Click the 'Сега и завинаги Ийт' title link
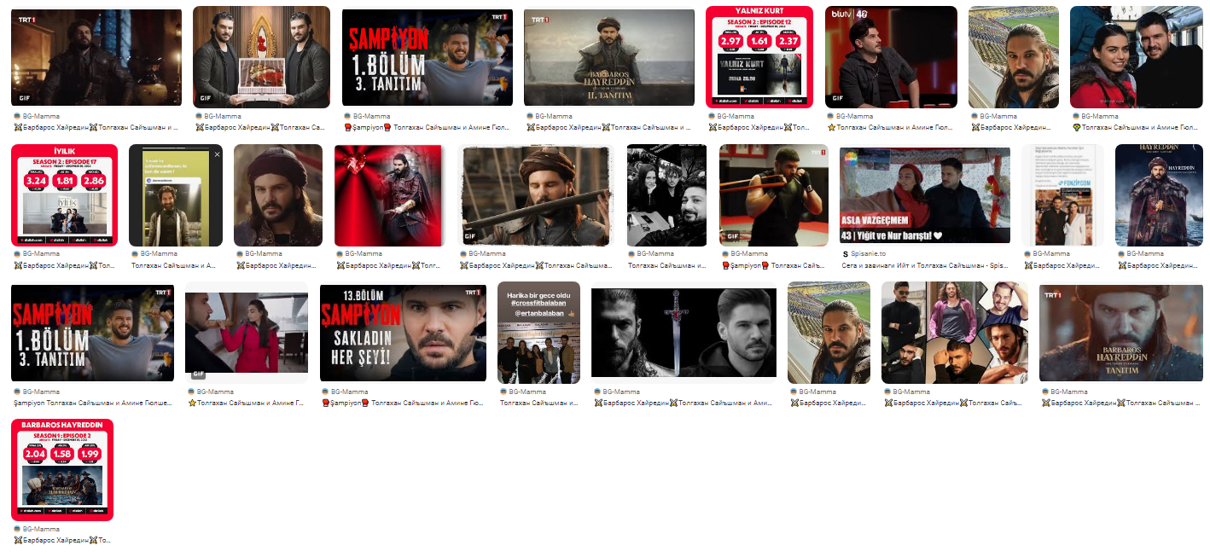Image resolution: width=1210 pixels, height=557 pixels. [925, 265]
